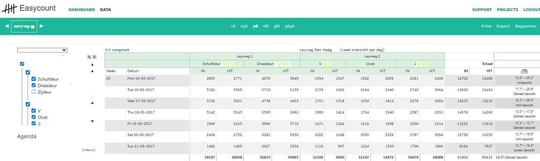Enable the Zijdeur checkbox

point(34,92)
